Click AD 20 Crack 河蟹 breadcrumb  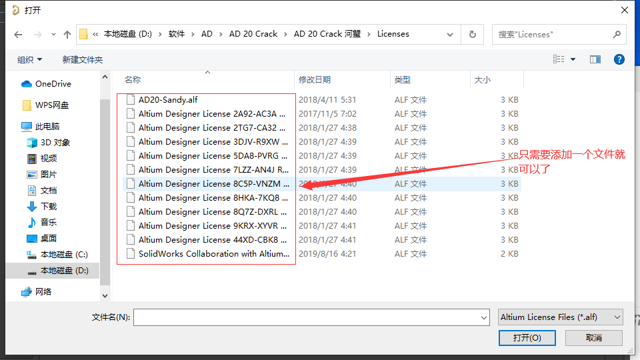point(327,34)
